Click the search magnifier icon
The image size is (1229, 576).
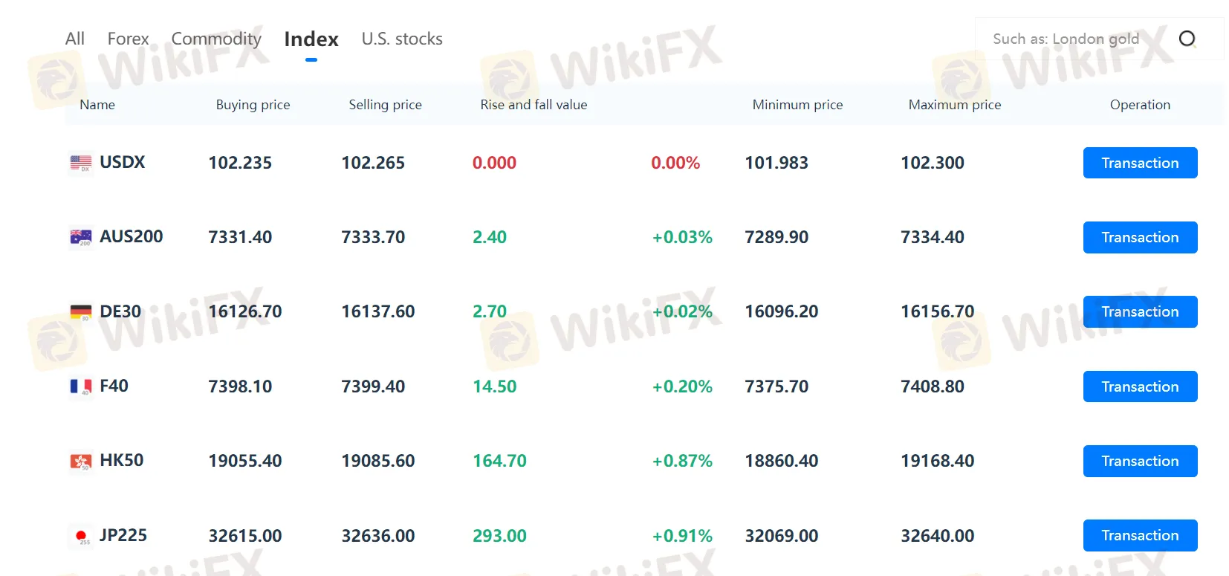click(1187, 39)
